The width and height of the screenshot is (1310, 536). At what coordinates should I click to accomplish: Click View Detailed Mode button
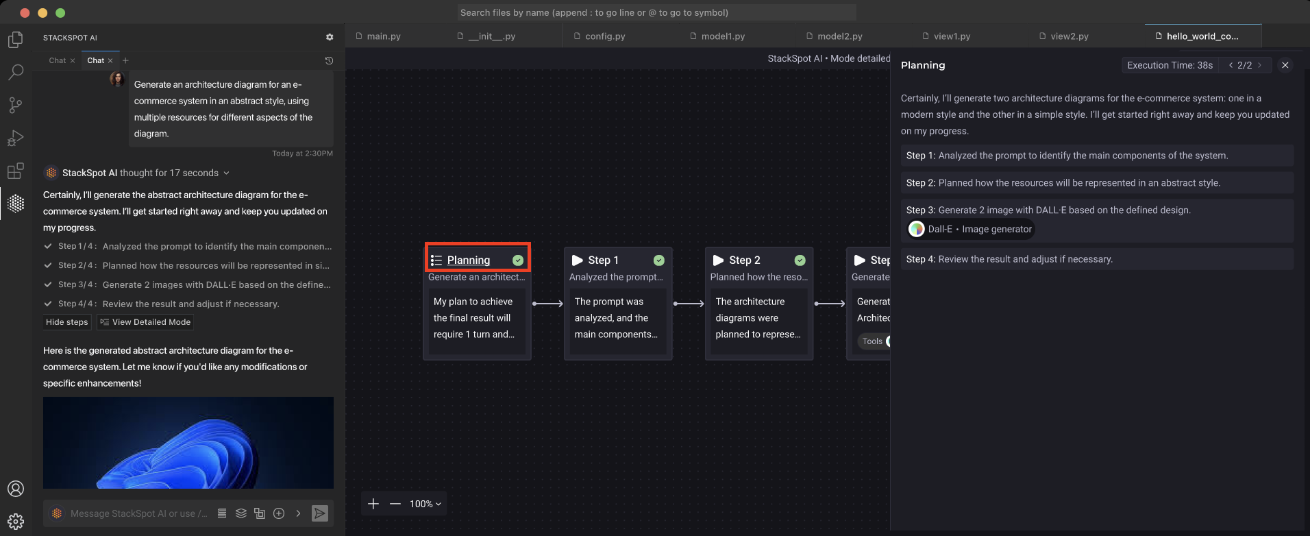coord(145,322)
